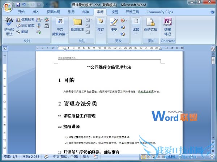This screenshot has height=162, width=217.
Task: Click the reject change icon
Action: (123, 21)
